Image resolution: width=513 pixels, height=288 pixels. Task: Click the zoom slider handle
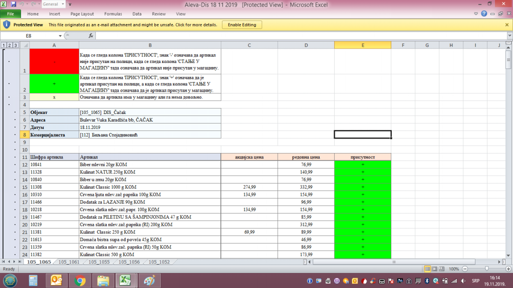tap(487, 269)
